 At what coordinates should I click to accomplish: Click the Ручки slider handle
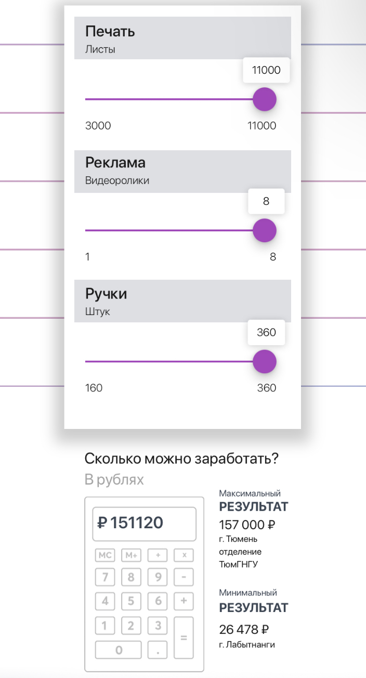pyautogui.click(x=264, y=361)
